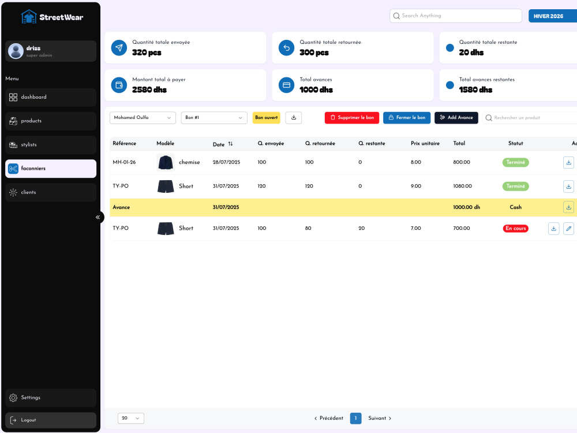577x433 pixels.
Task: Click the Short thumbnail in the 120 row
Action: [x=166, y=186]
